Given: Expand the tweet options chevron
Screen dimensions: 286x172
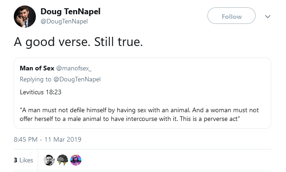Looking at the screenshot, I should pyautogui.click(x=268, y=17).
